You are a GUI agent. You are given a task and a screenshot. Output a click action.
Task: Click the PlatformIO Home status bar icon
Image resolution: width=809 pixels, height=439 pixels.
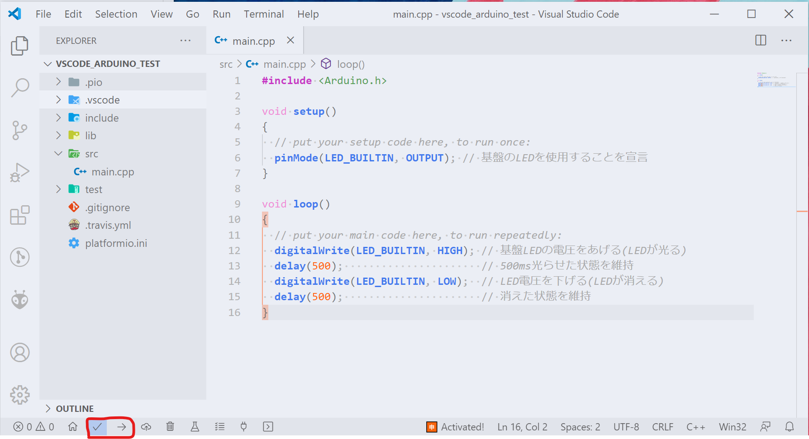tap(72, 426)
